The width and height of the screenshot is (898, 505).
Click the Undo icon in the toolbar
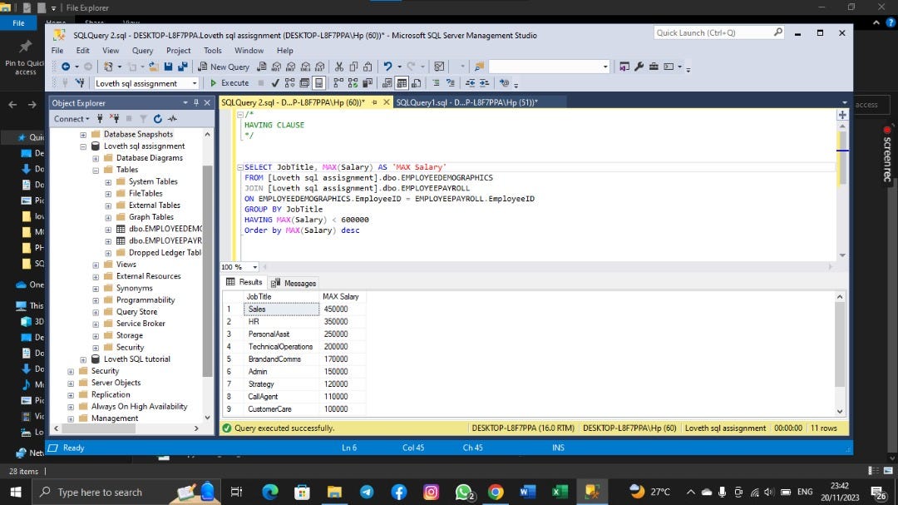(x=387, y=66)
